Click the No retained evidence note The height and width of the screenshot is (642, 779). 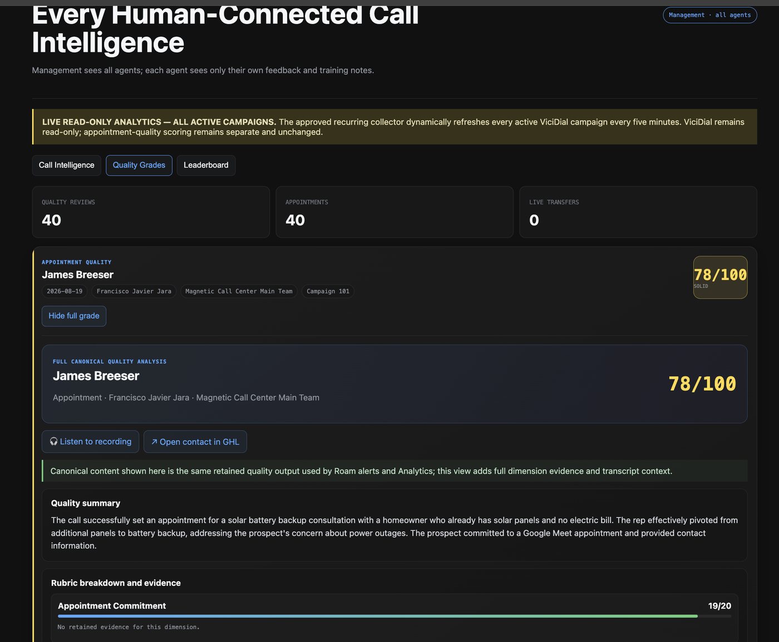[129, 627]
